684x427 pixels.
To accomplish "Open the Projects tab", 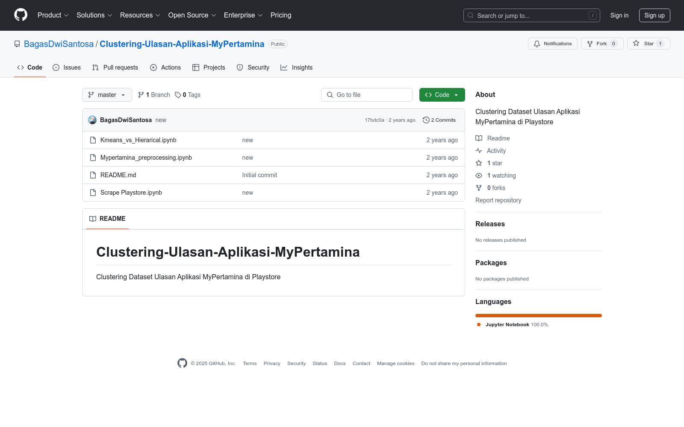I will tap(209, 67).
